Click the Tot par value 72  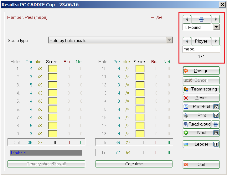coord(118,152)
